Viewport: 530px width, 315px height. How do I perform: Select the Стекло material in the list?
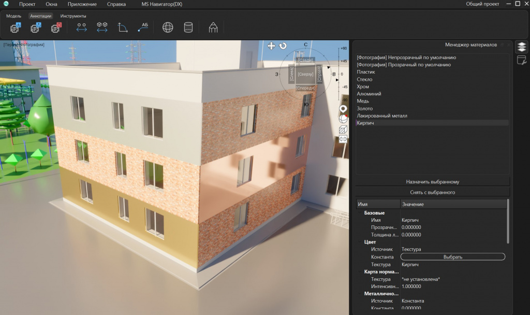click(x=432, y=79)
